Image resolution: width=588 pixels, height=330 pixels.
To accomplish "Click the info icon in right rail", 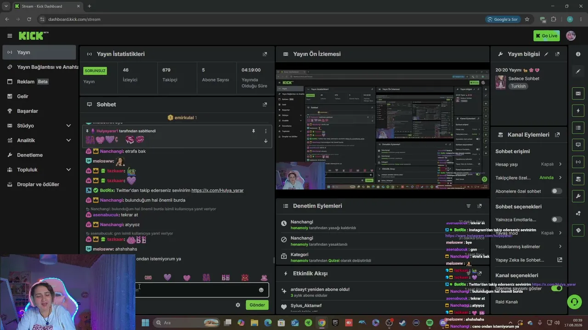I will [578, 54].
